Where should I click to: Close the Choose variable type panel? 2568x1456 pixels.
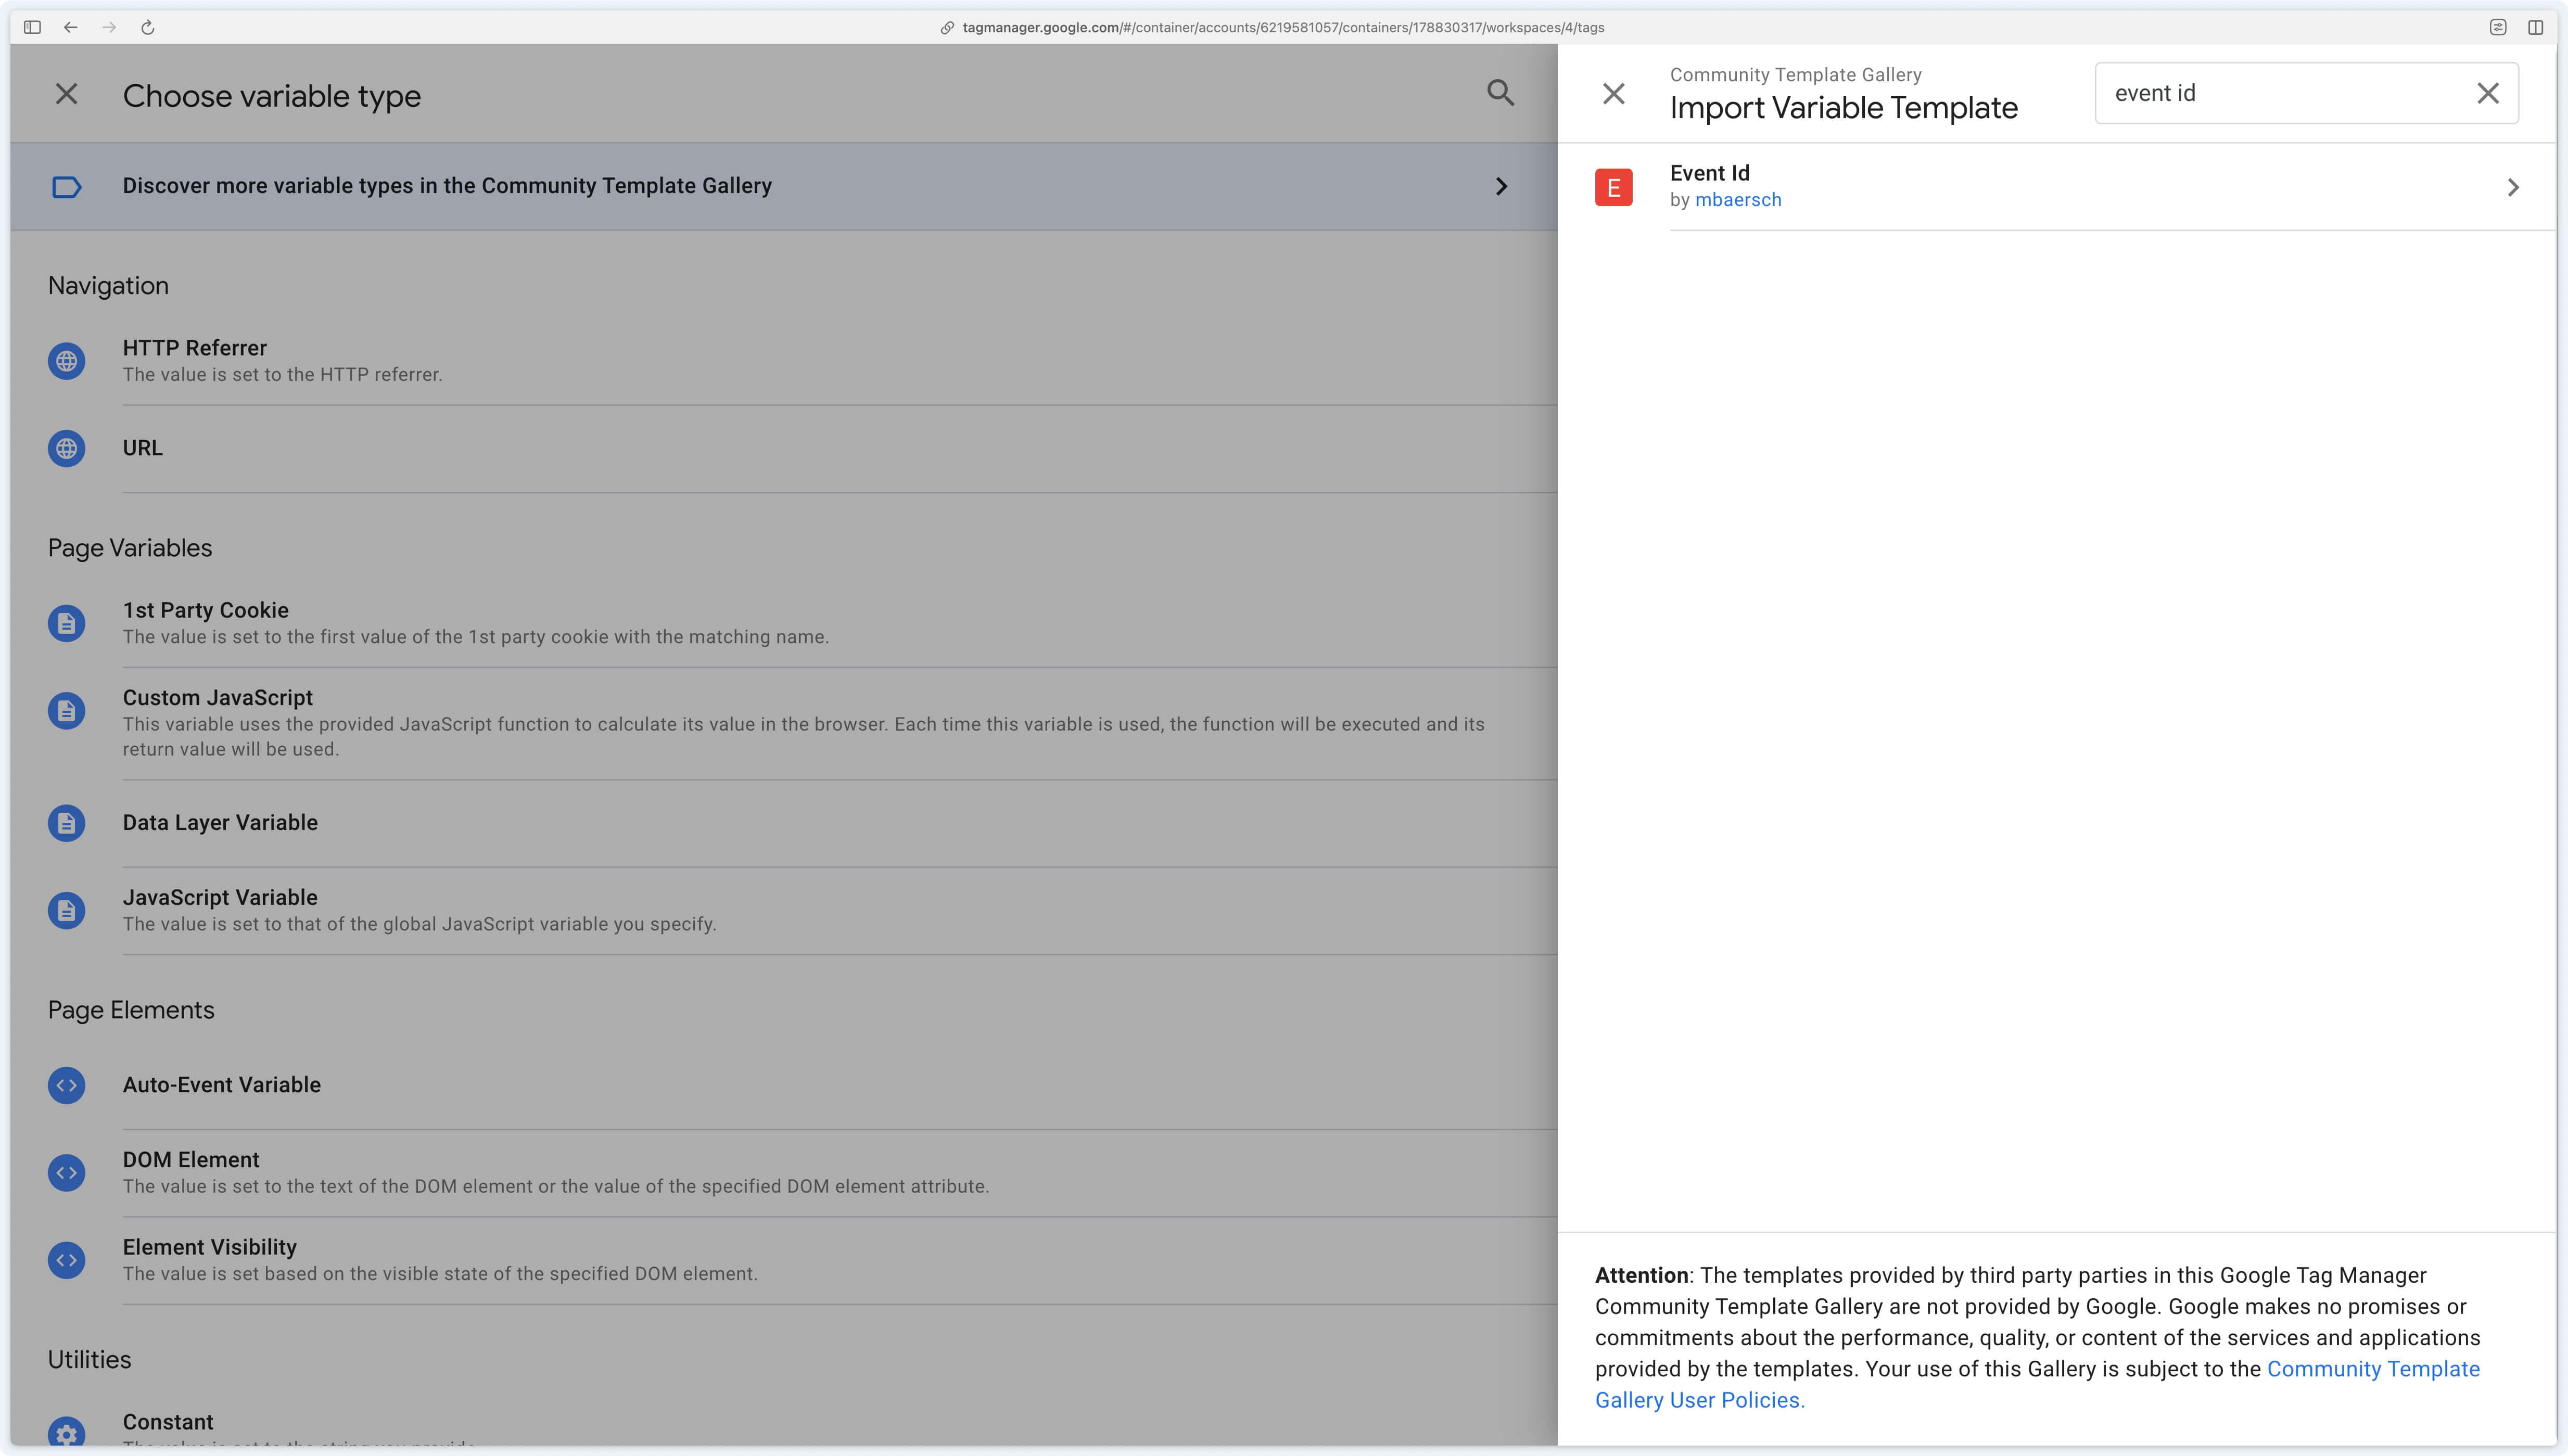(66, 94)
